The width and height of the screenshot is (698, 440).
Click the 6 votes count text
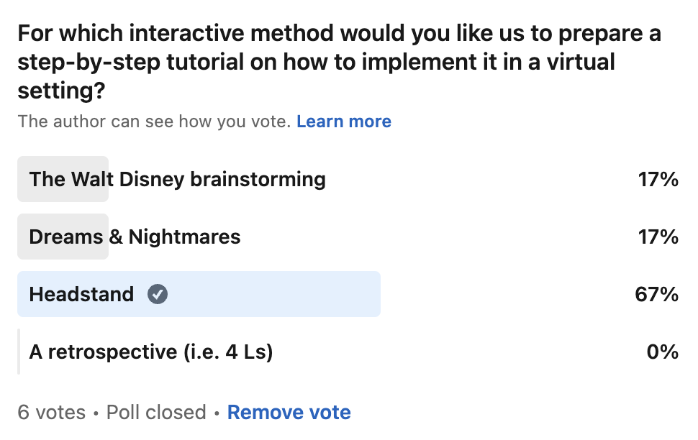(52, 413)
